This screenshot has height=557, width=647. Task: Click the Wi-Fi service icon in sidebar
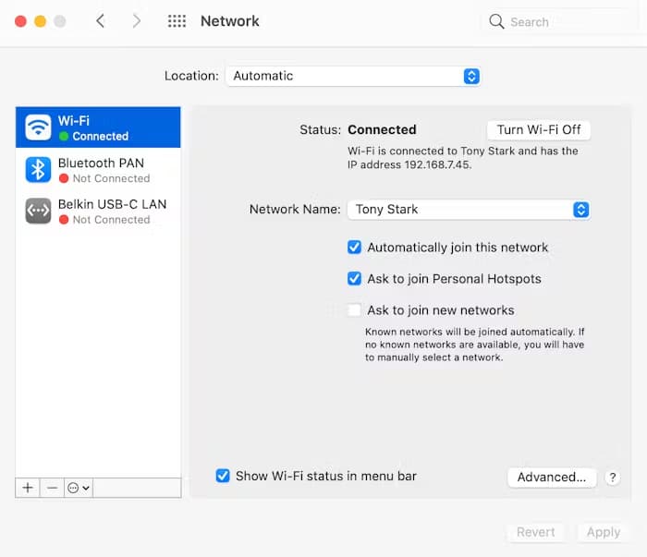click(38, 127)
